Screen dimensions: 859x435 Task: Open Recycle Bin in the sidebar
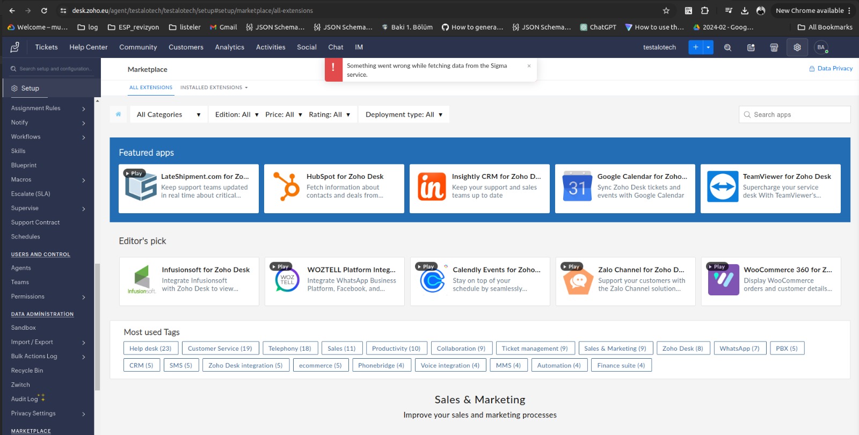point(27,371)
